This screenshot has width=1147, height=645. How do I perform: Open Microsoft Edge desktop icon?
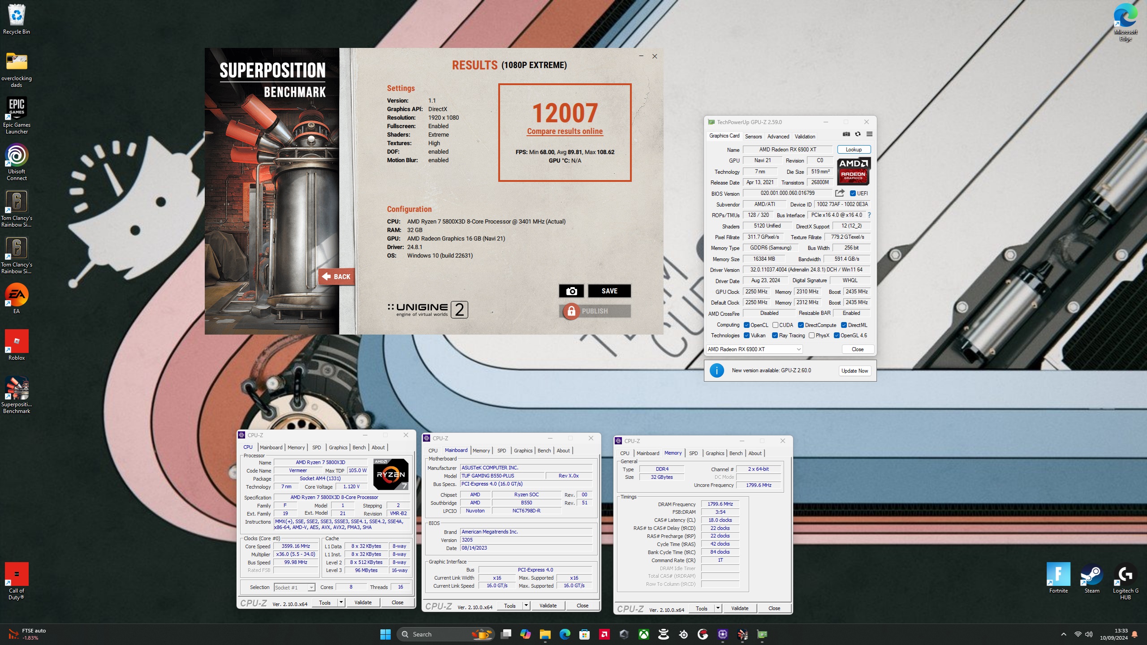[1125, 22]
